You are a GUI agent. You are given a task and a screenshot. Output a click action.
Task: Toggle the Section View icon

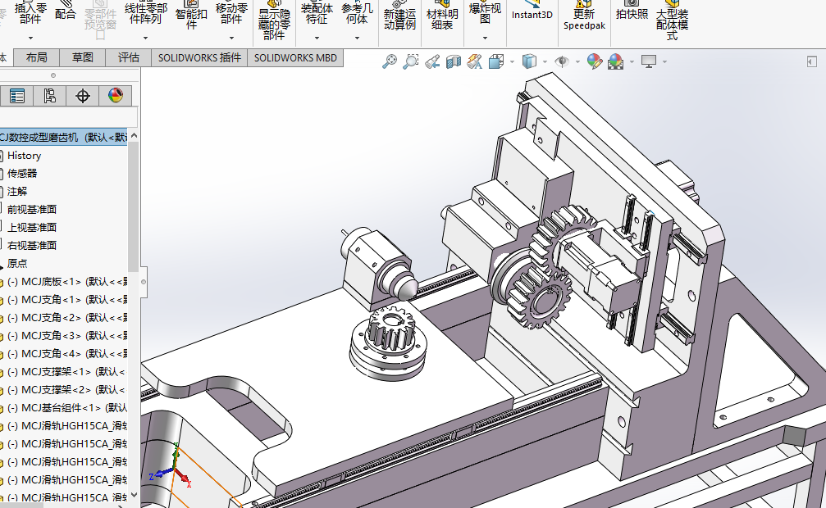pos(453,61)
